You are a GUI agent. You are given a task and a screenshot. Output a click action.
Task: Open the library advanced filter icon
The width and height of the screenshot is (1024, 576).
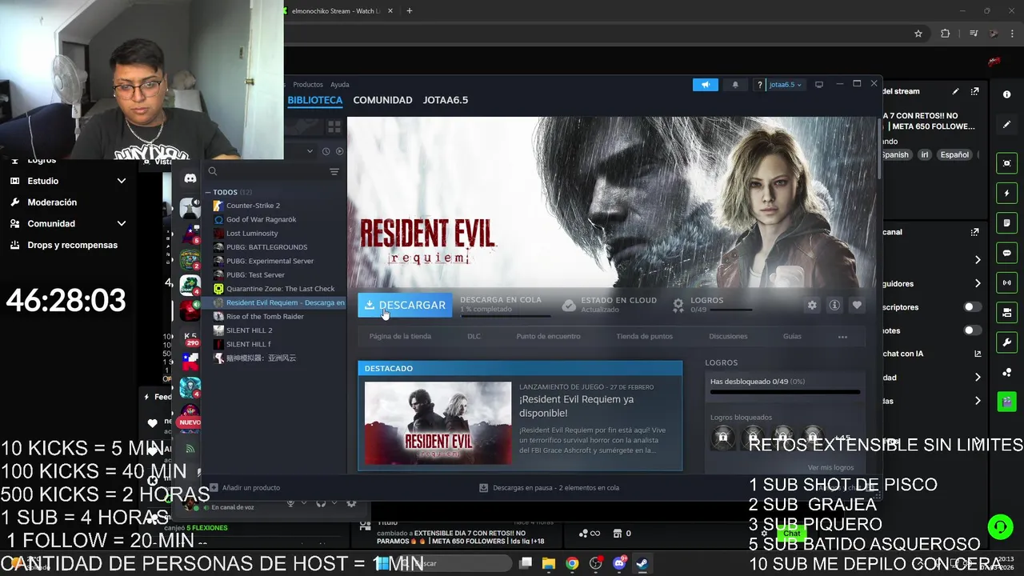tap(334, 171)
